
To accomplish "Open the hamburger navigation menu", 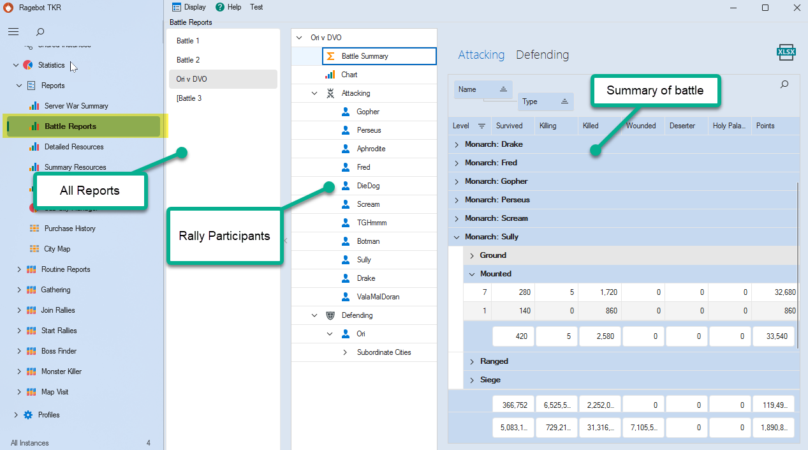I will (x=13, y=32).
